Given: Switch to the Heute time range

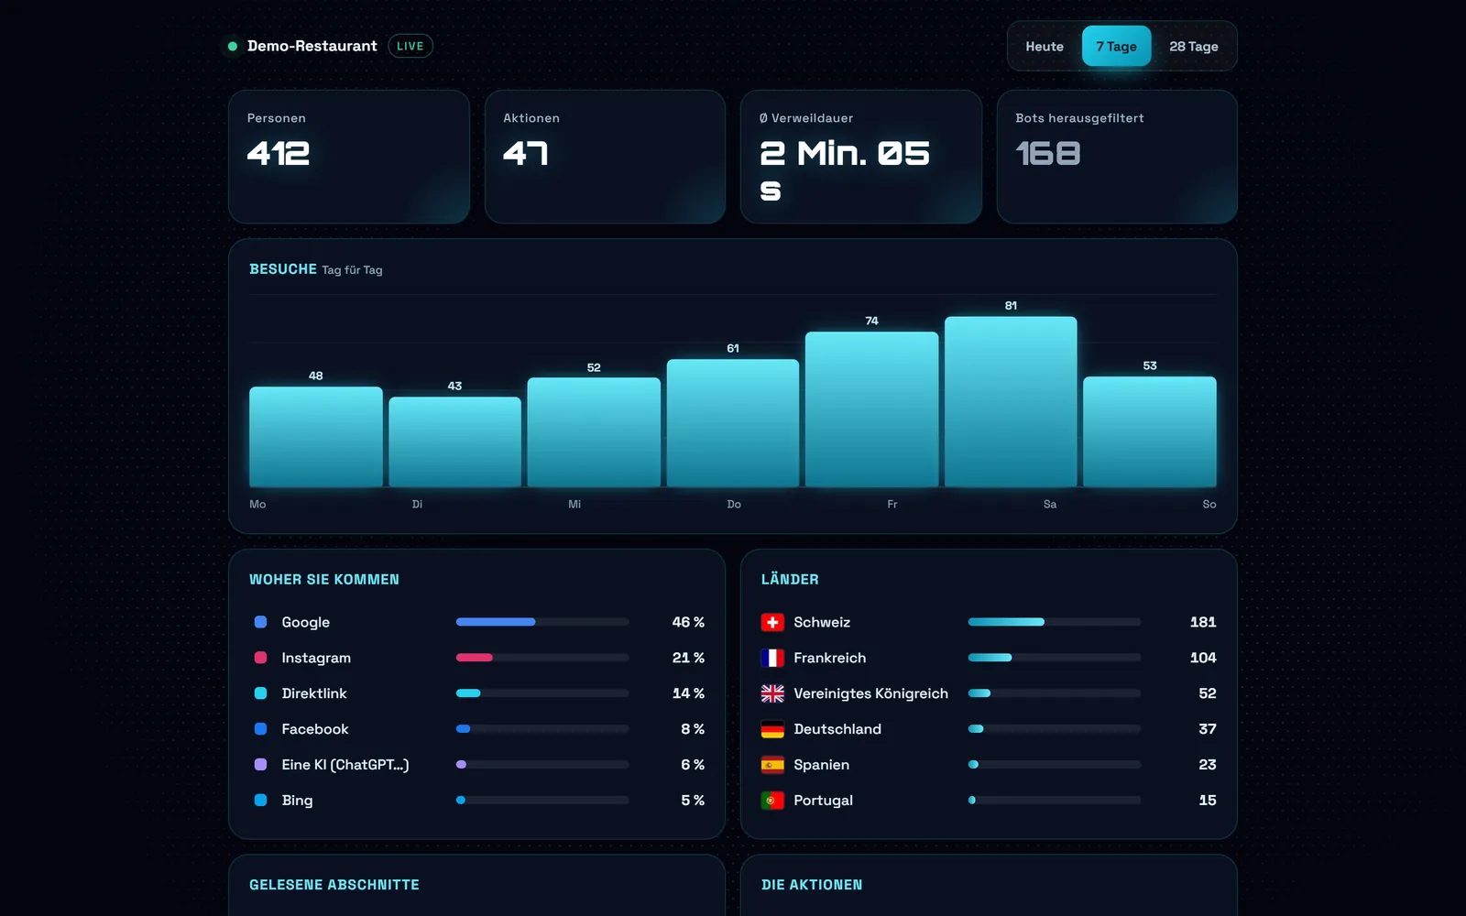Looking at the screenshot, I should 1045,46.
